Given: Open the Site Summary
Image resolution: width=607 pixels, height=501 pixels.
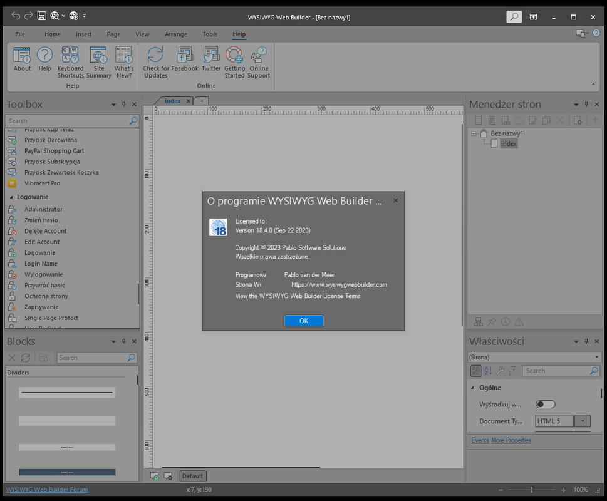Looking at the screenshot, I should coord(99,62).
